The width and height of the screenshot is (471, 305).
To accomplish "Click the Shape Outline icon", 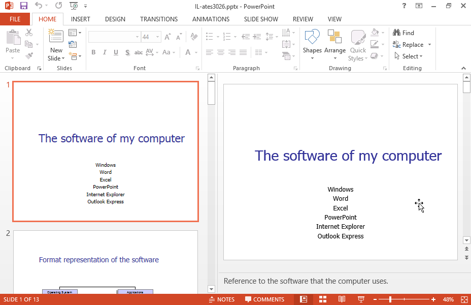I will 374,44.
